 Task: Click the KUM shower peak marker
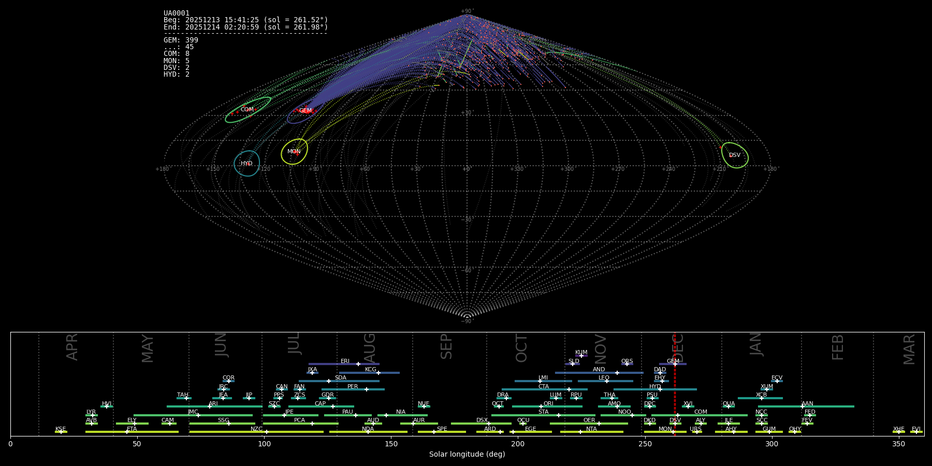pos(581,356)
